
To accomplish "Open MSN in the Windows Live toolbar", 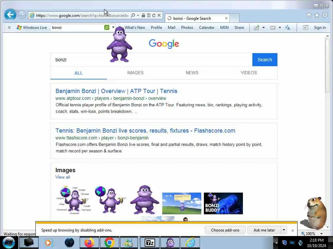I will coord(224,28).
